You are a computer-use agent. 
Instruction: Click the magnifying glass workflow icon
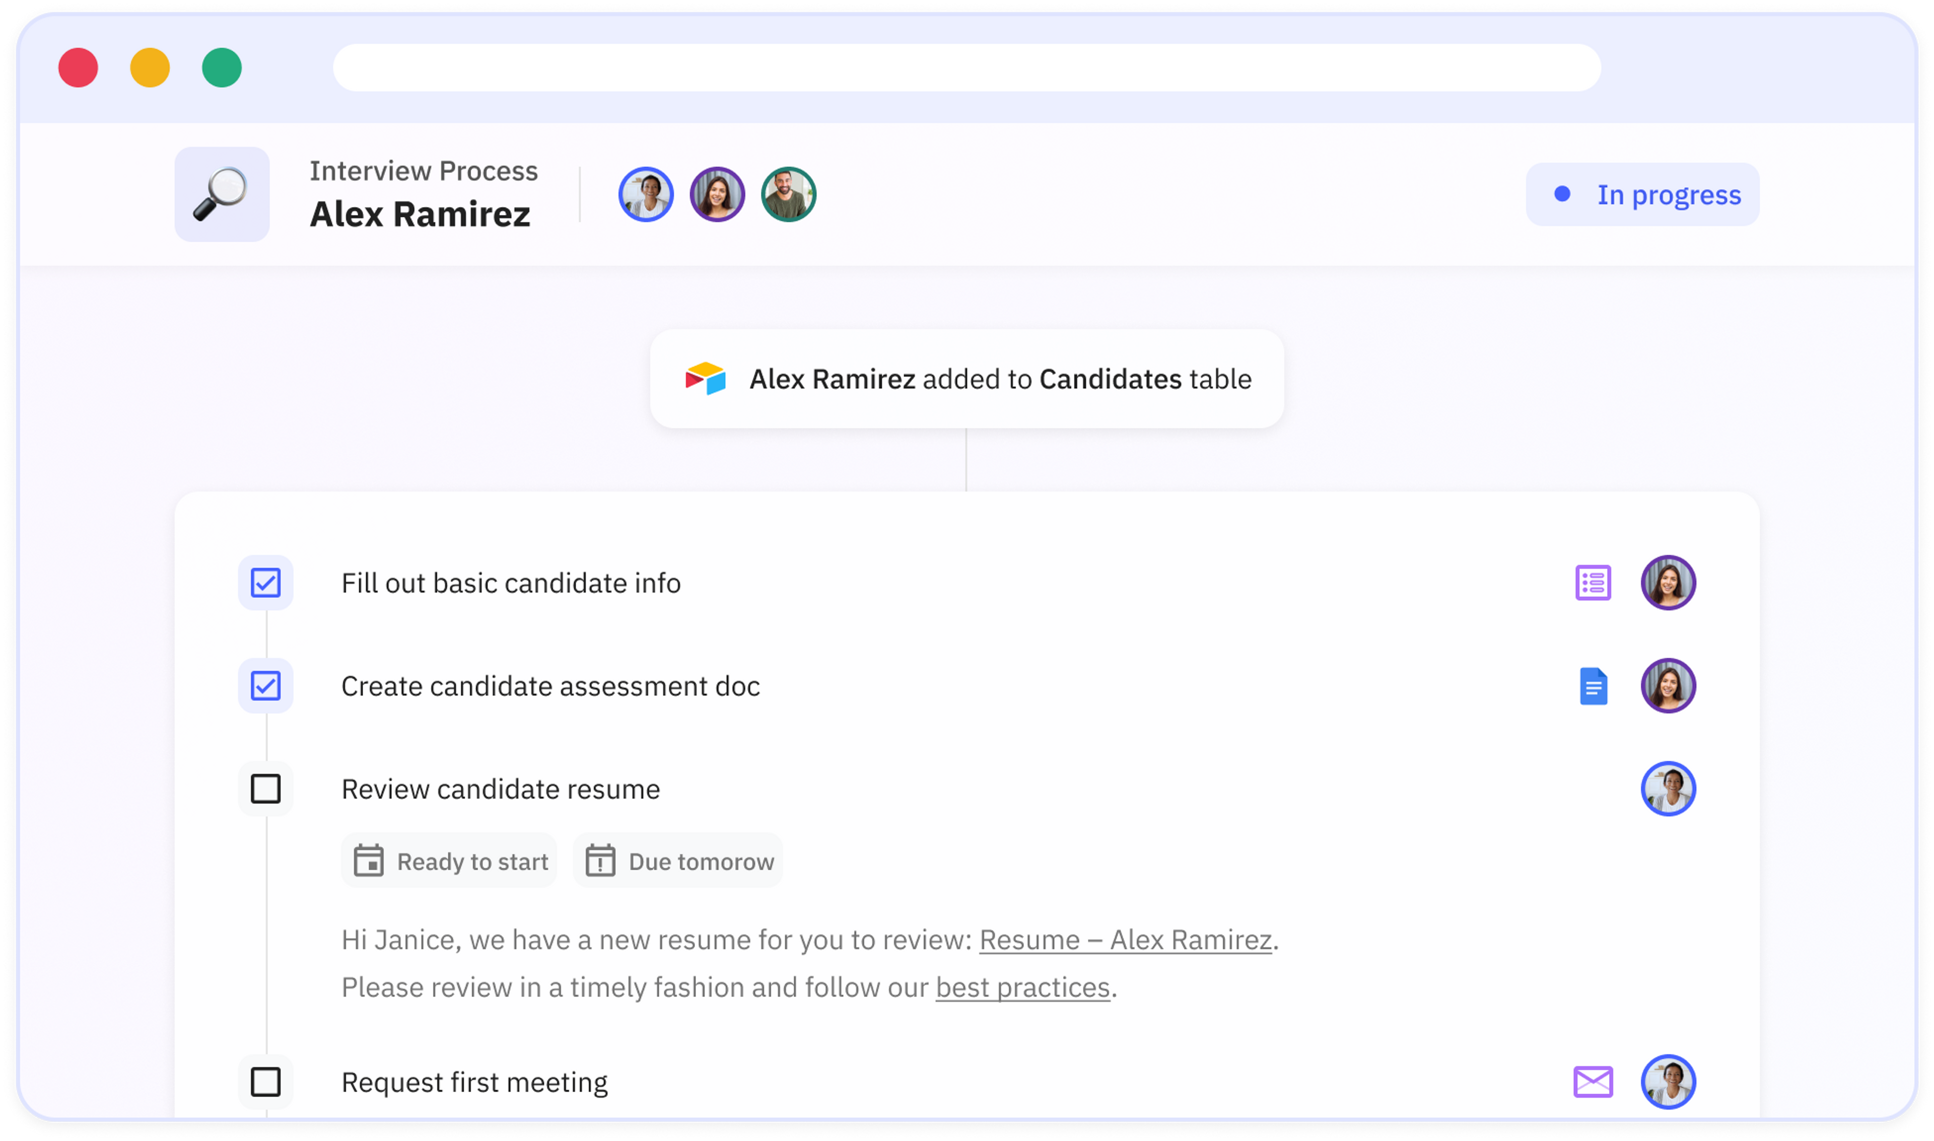222,194
